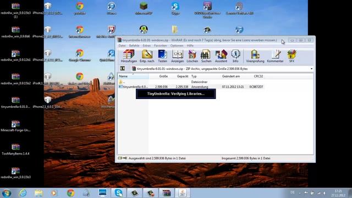Screen dimensions: 352x198
Task: Click the Löschen toolbar icon
Action: click(193, 56)
